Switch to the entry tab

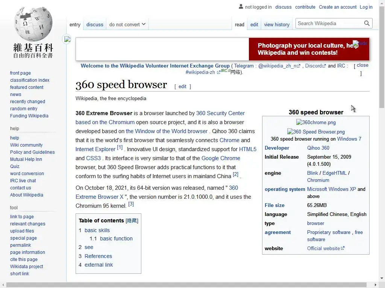(75, 24)
